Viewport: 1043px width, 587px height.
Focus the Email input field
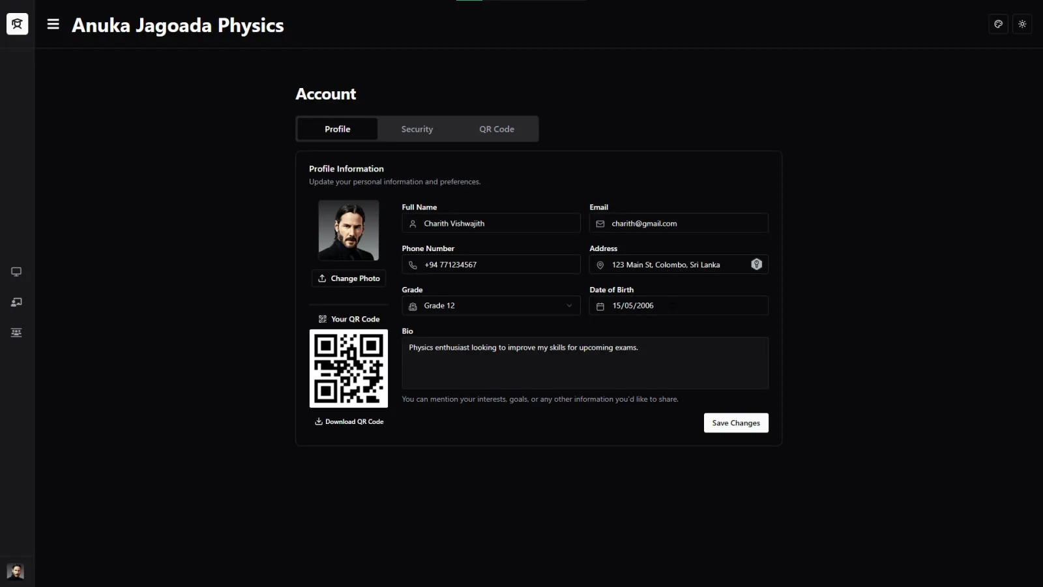679,223
